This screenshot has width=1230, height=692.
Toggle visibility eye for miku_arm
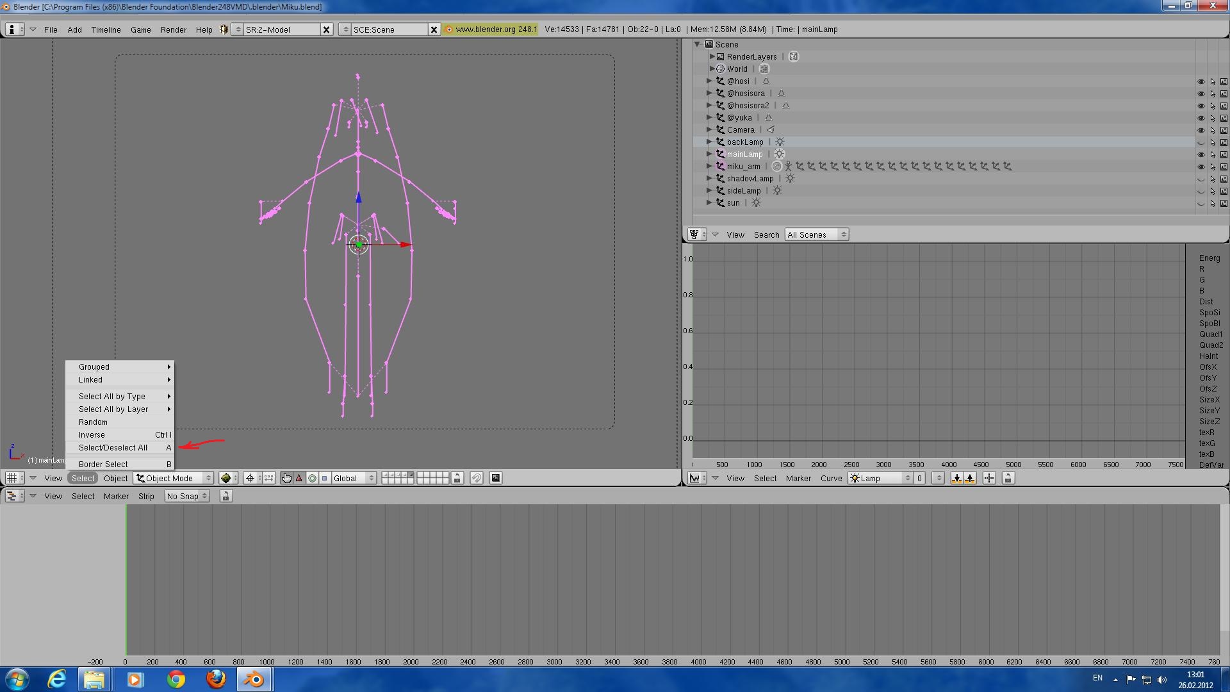[x=1201, y=167]
